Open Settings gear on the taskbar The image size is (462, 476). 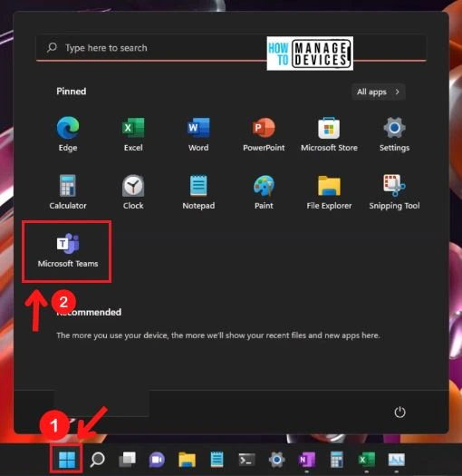pos(276,460)
